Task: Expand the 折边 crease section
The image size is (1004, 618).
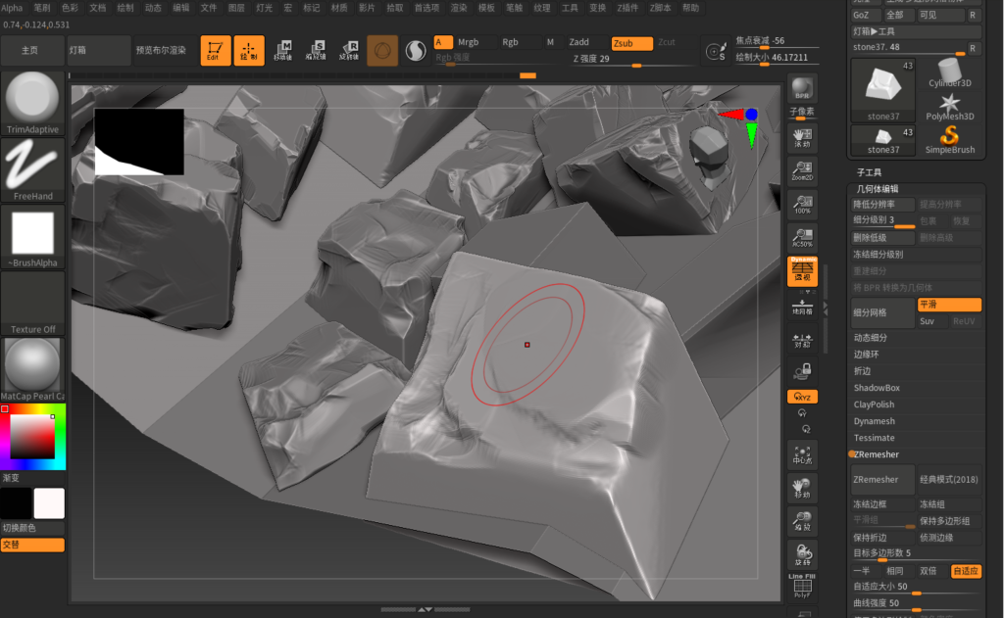Action: pyautogui.click(x=862, y=371)
